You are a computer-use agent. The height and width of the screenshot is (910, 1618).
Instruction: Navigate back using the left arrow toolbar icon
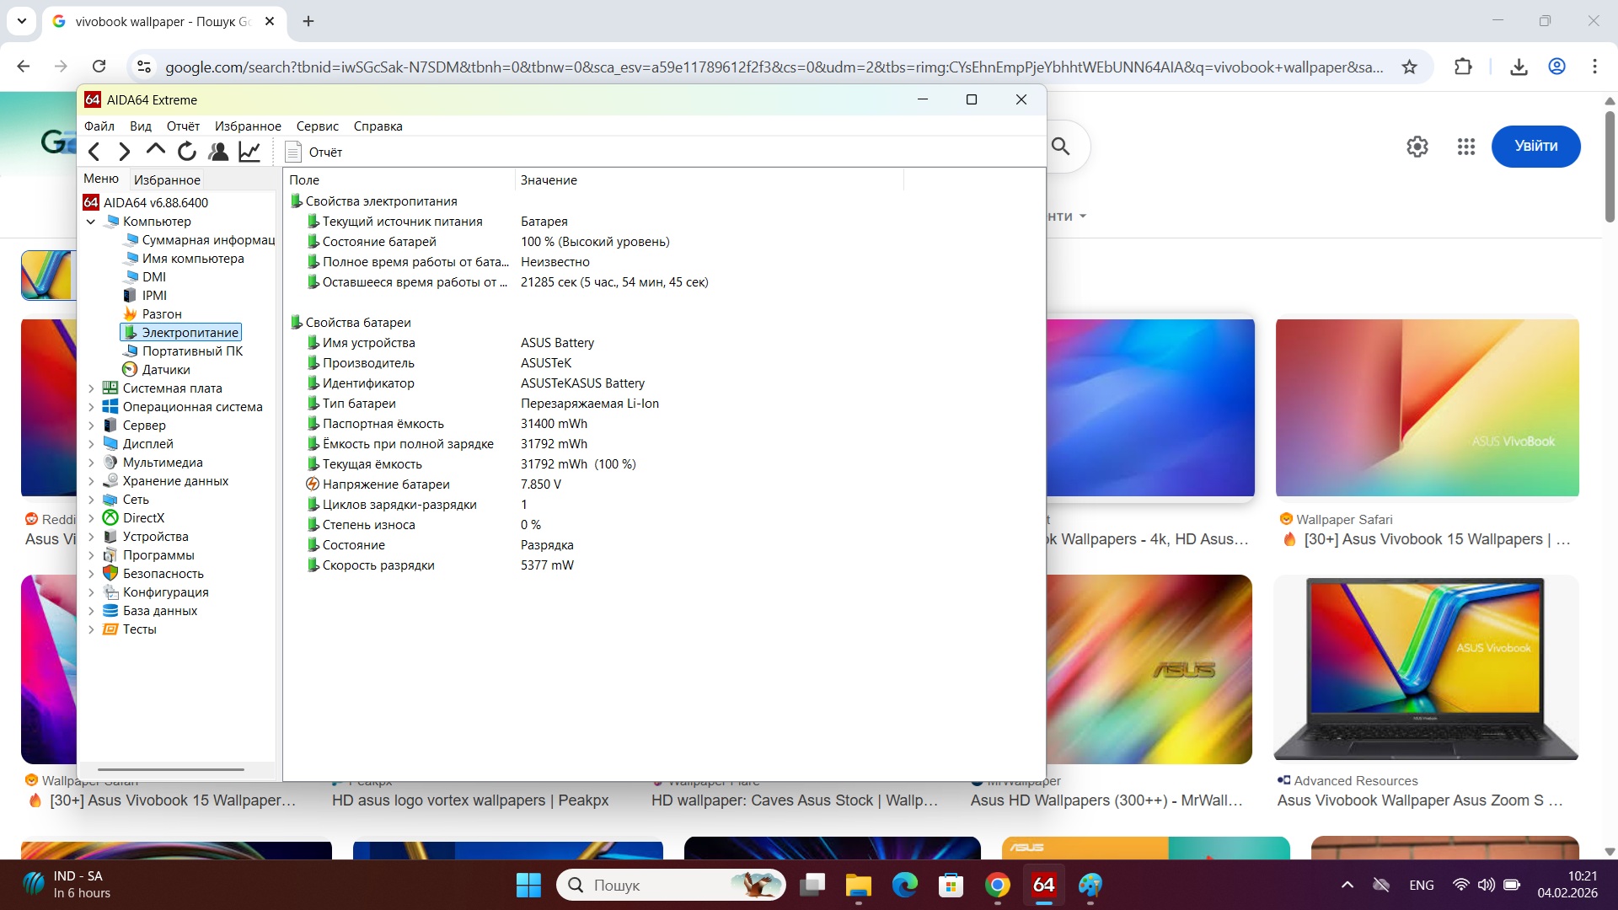(x=94, y=152)
